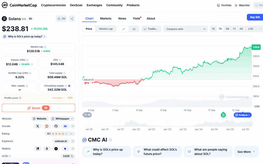
Task: Open the Reddit social icon
Action: click(x=47, y=126)
